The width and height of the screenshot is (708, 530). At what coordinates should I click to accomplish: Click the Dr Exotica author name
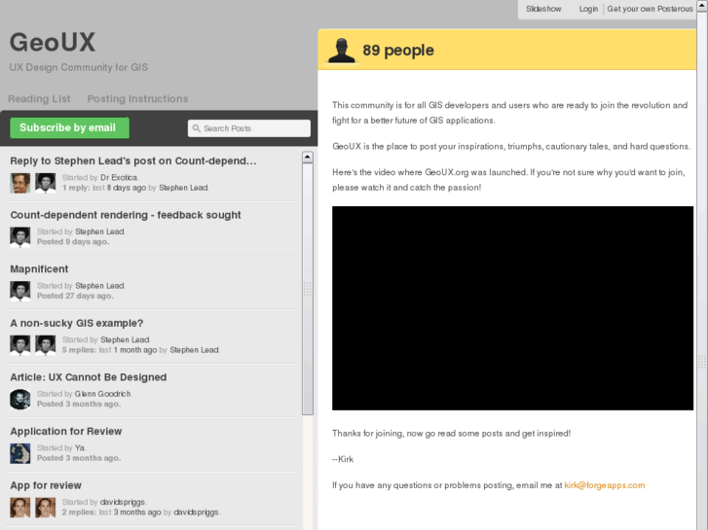tap(119, 178)
